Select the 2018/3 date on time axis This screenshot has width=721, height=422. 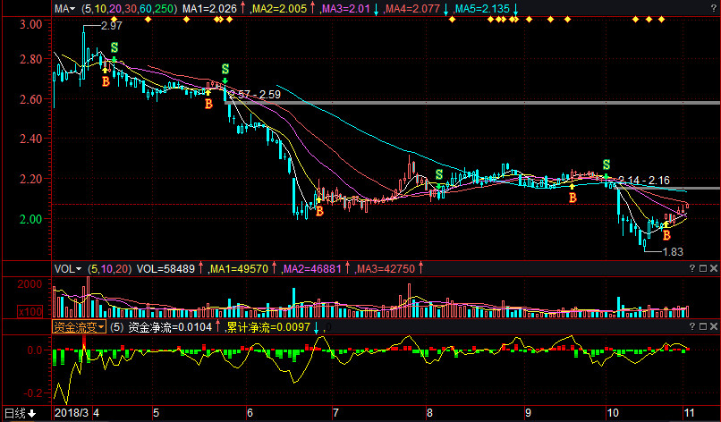click(72, 413)
